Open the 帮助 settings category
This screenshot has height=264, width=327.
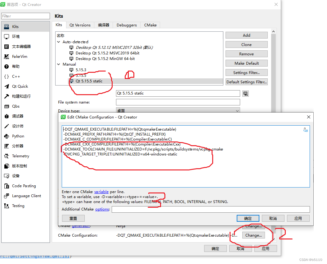[25, 67]
